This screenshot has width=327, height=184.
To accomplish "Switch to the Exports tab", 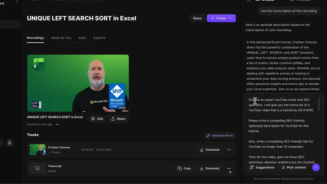I will (99, 38).
